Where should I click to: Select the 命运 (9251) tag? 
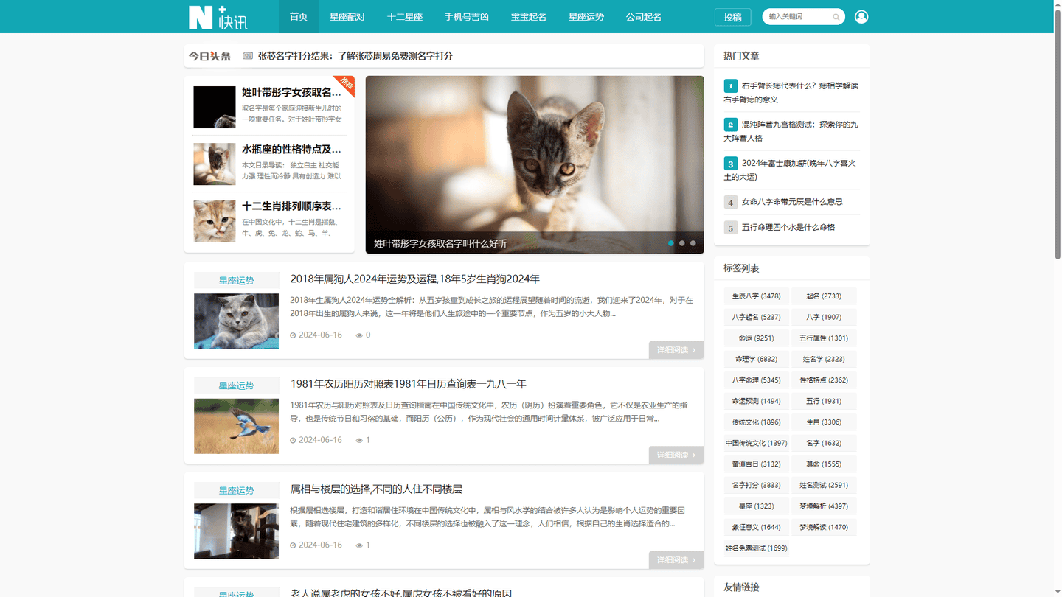click(x=756, y=338)
